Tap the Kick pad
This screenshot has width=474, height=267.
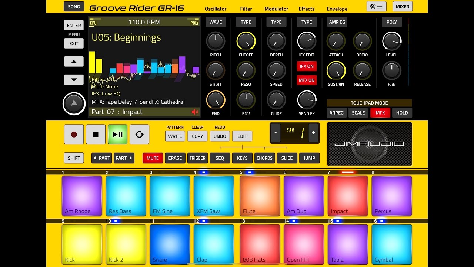pos(82,244)
